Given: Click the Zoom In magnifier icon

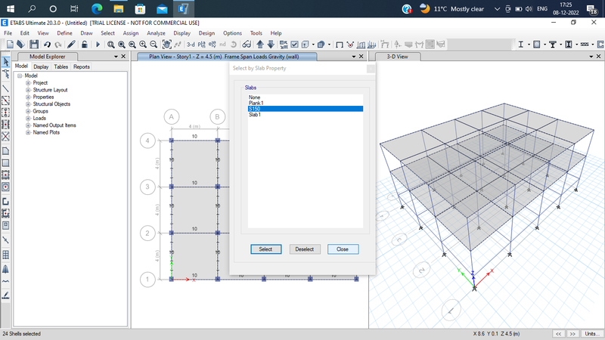Looking at the screenshot, I should click(x=143, y=45).
